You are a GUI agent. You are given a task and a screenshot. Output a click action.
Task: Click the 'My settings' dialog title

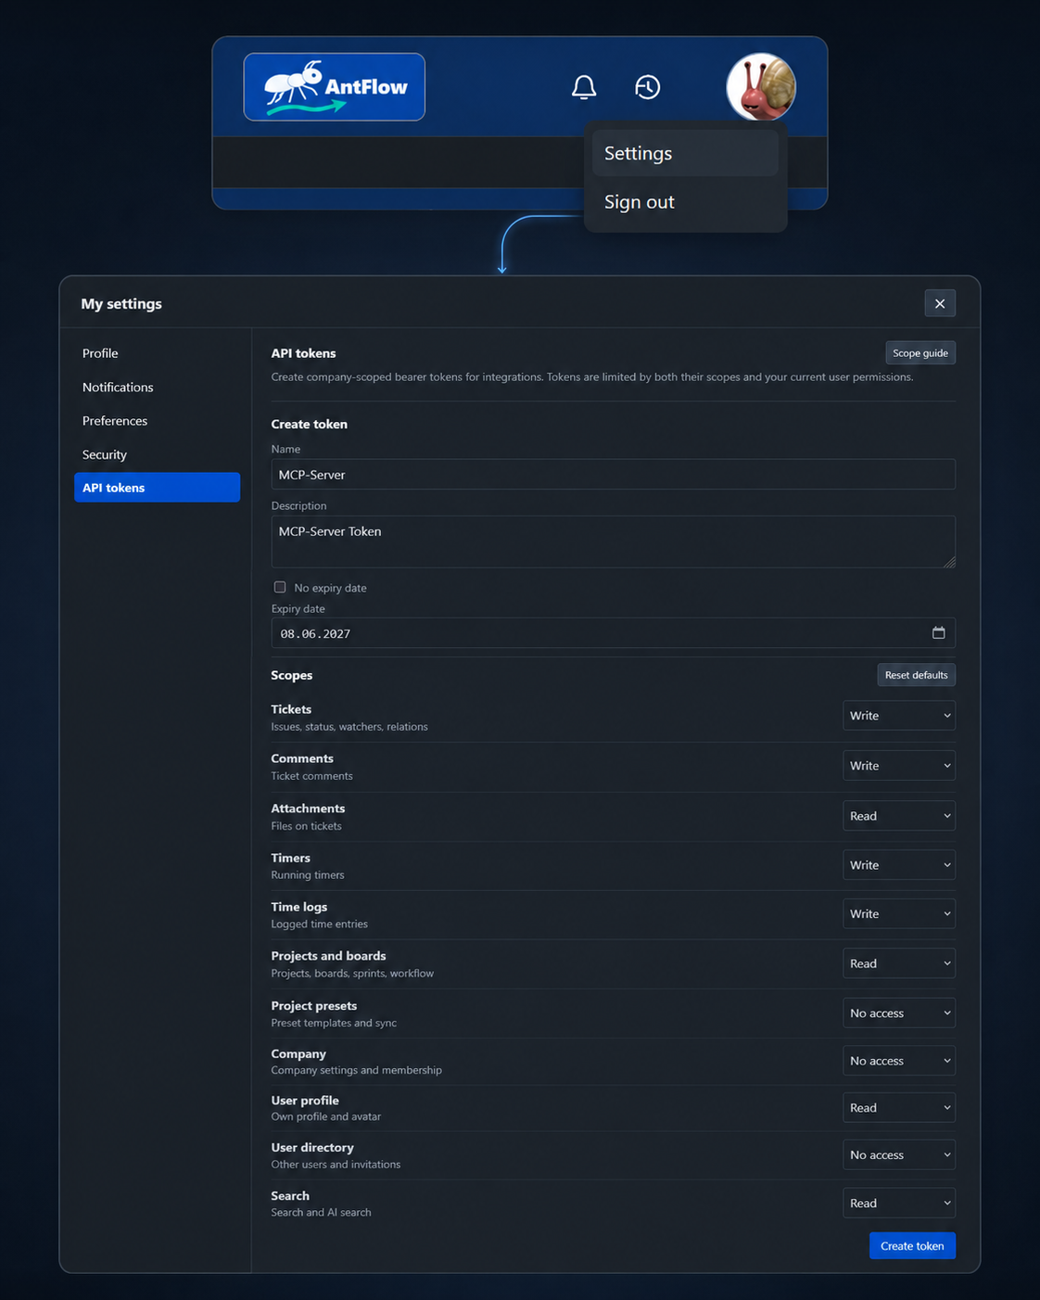pyautogui.click(x=121, y=304)
